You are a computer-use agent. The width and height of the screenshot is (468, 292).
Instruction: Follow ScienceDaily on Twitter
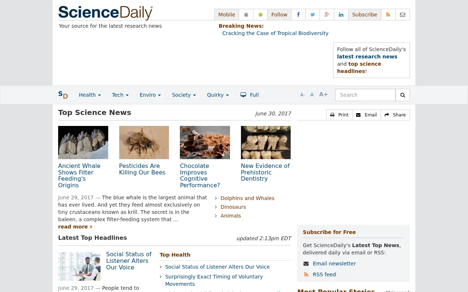(x=313, y=15)
